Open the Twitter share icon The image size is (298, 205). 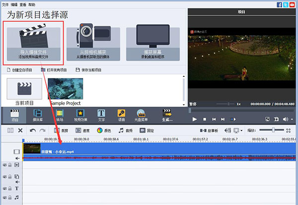pyautogui.click(x=286, y=4)
